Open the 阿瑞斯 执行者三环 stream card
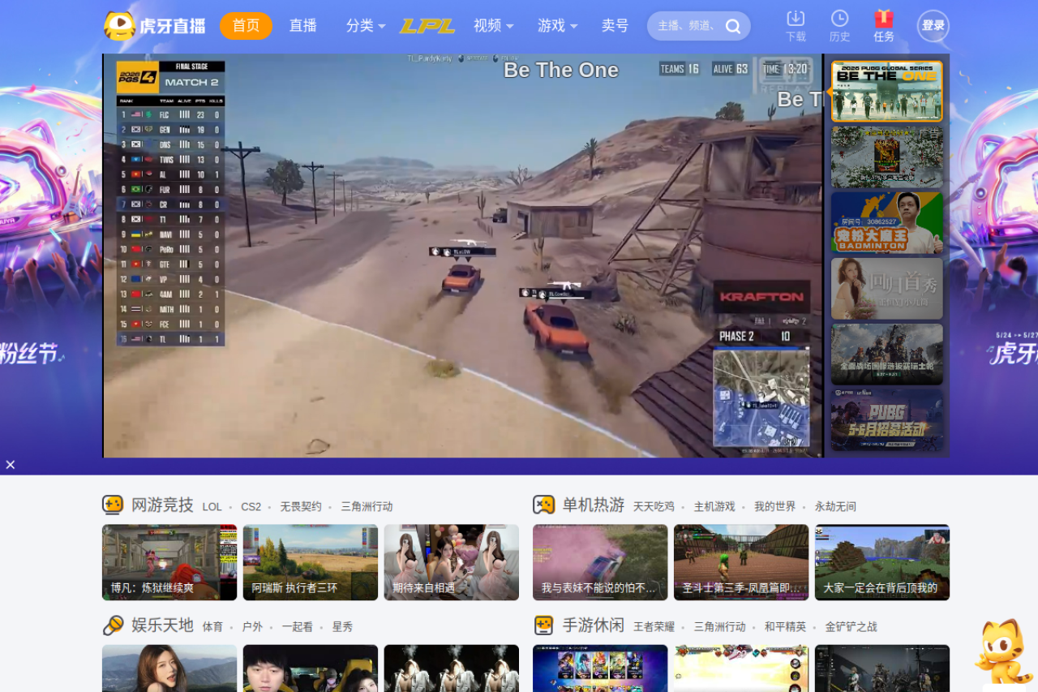 311,562
